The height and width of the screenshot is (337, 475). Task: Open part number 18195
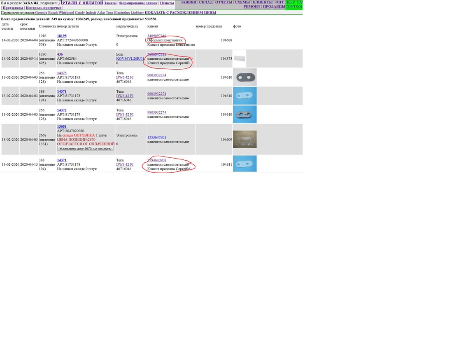(x=62, y=36)
